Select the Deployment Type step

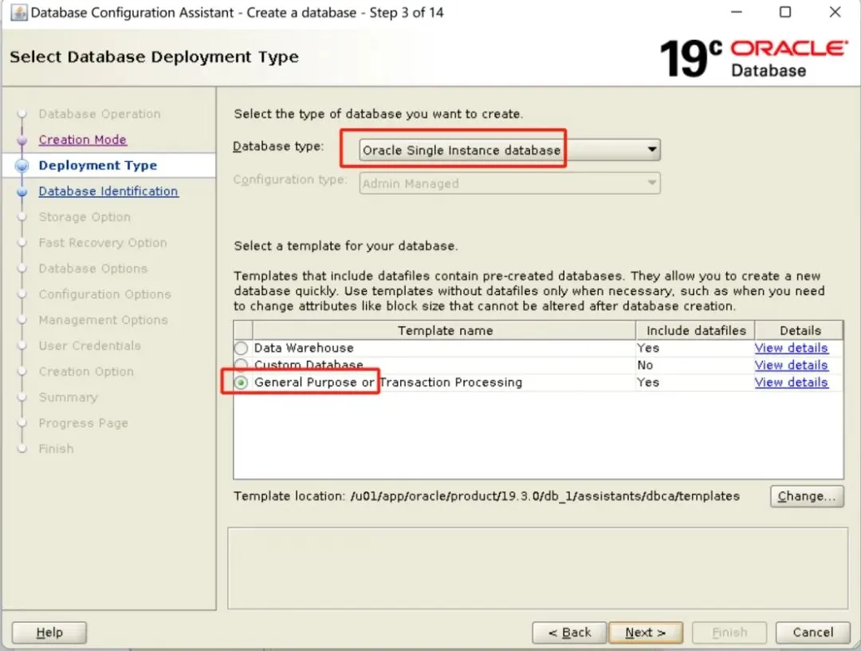coord(98,165)
